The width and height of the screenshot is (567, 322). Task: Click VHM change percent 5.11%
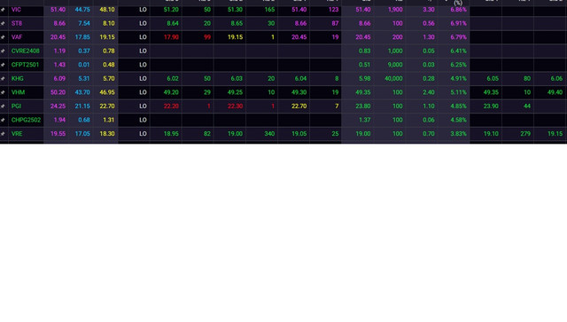tap(459, 92)
